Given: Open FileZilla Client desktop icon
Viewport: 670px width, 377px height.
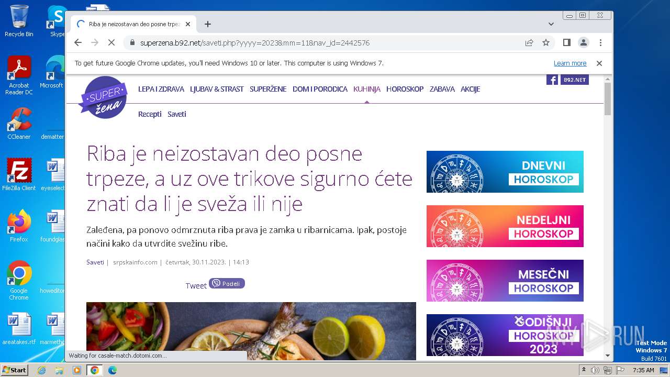Looking at the screenshot, I should click(19, 174).
